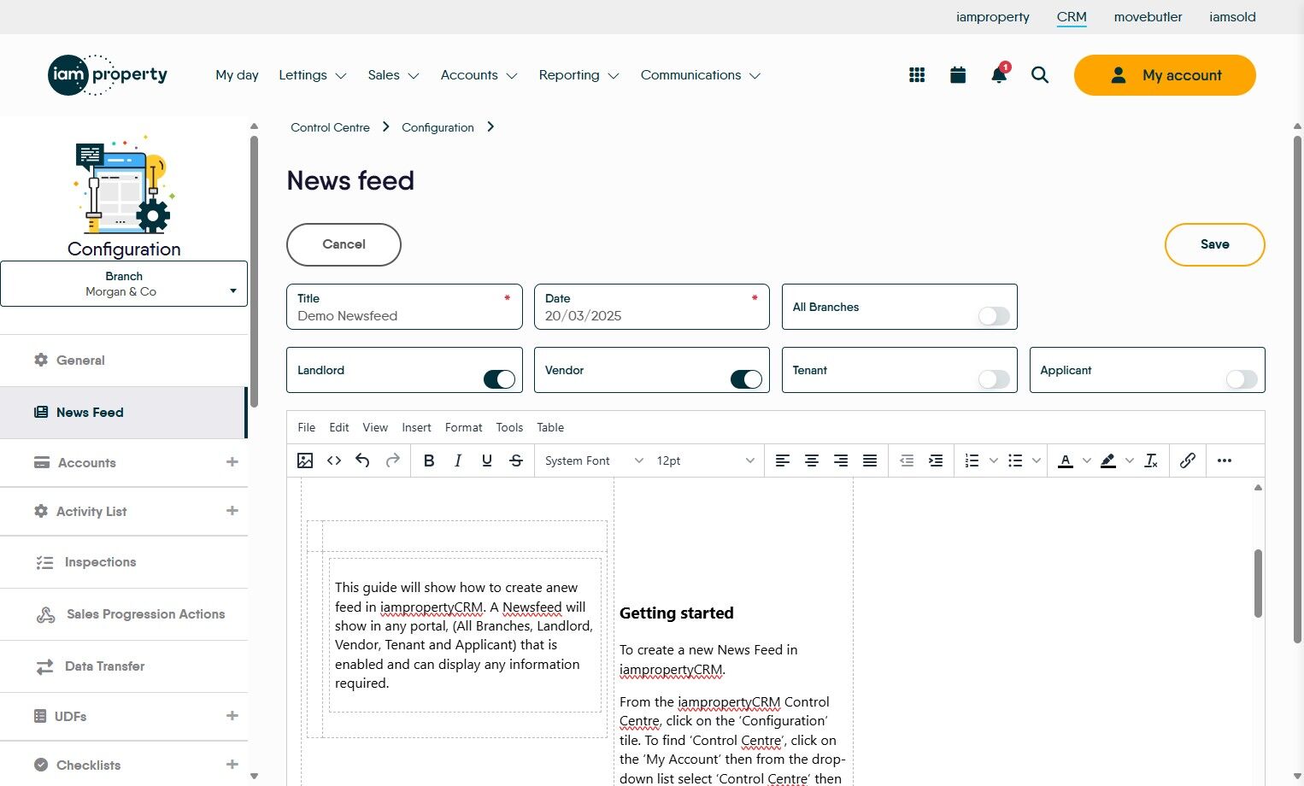Image resolution: width=1304 pixels, height=786 pixels.
Task: Open My day page
Action: point(237,75)
